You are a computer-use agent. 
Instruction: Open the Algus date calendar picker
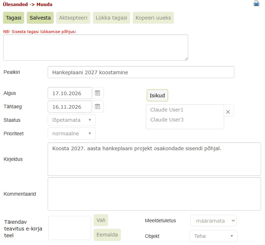(97, 93)
